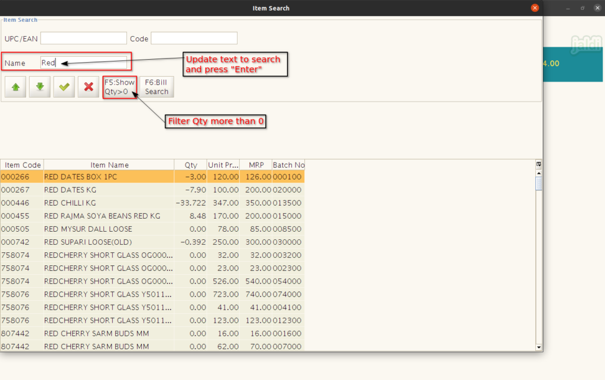Select the RED MYSUR DALL LOOSE row
The width and height of the screenshot is (605, 380).
point(152,229)
